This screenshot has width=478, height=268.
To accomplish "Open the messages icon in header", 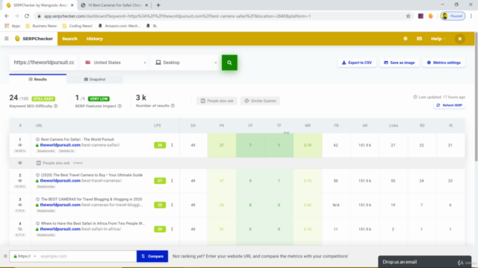I will [420, 39].
